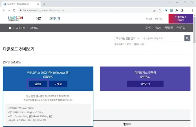Open the 공공한글 tab
The width and height of the screenshot is (196, 127).
[x=169, y=28]
